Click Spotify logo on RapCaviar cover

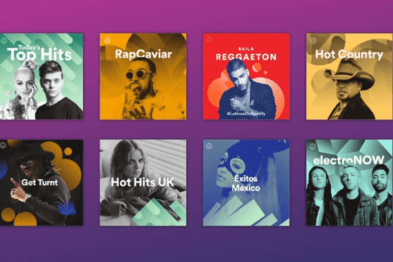click(107, 40)
